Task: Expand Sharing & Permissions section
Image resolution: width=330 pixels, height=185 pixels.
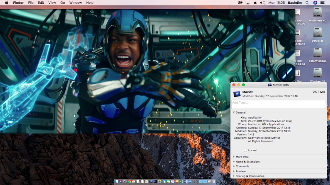Action: [x=234, y=176]
